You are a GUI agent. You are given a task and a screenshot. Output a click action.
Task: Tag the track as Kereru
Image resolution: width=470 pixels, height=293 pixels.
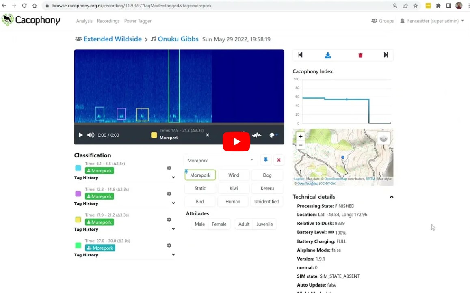click(x=267, y=188)
